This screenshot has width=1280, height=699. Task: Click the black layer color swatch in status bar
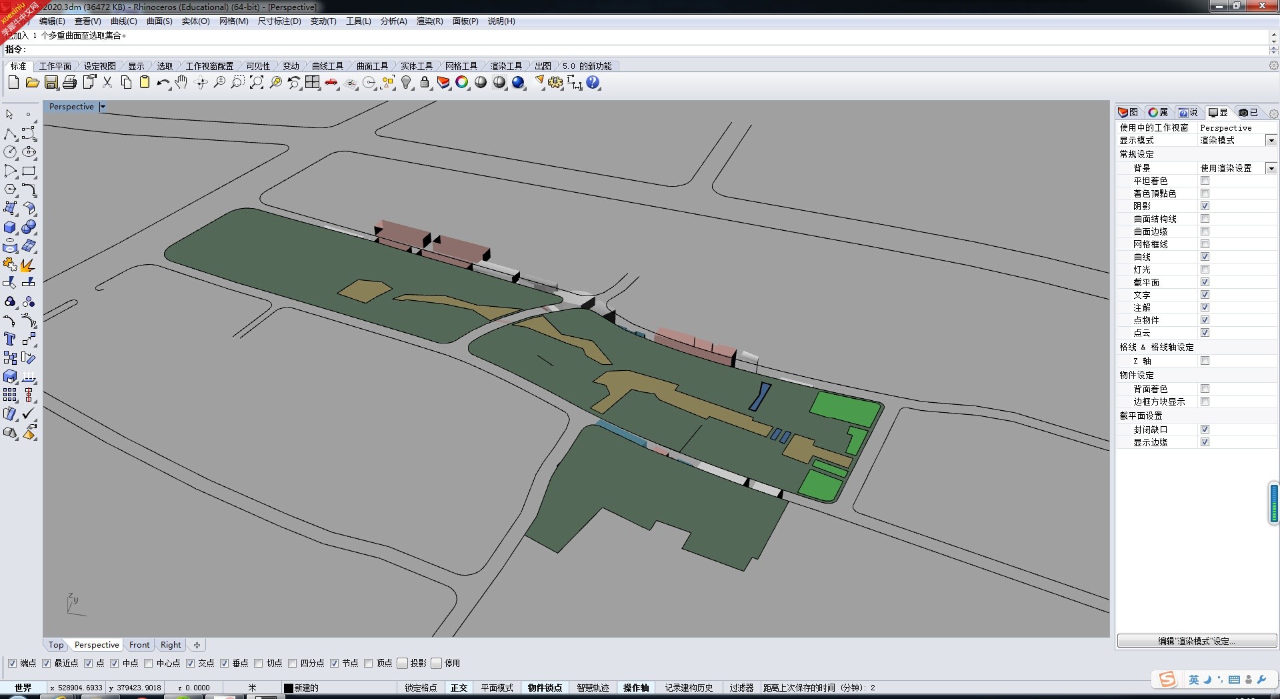pos(289,688)
